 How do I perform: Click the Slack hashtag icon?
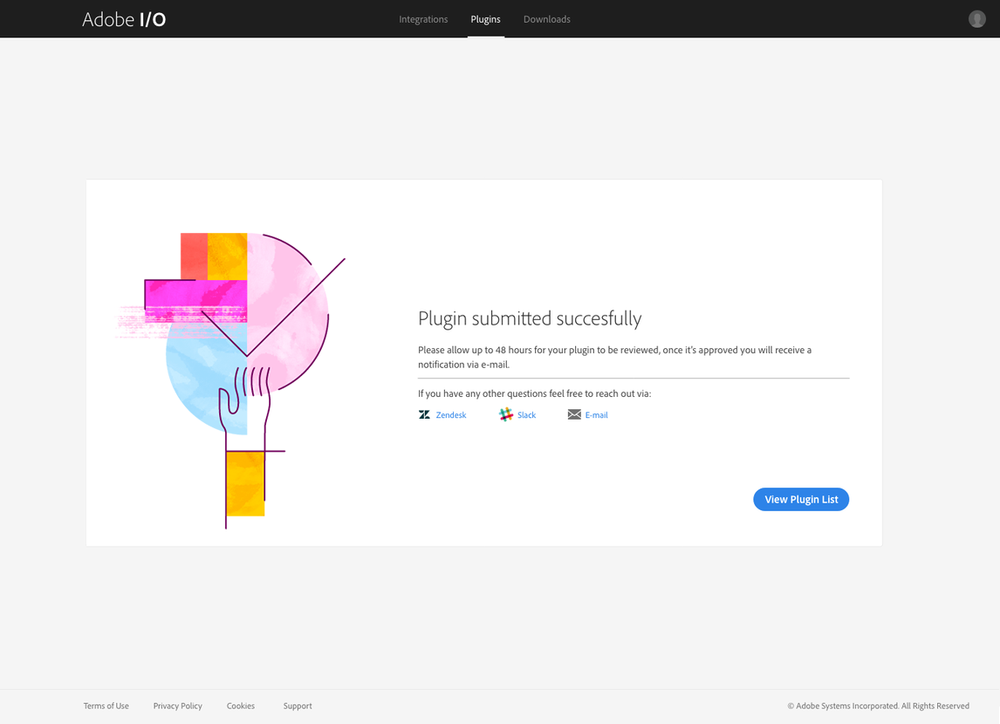tap(506, 415)
